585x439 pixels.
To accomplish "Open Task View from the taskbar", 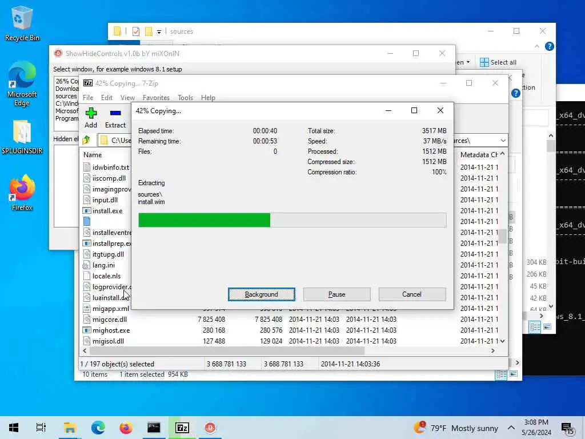I will (41, 428).
